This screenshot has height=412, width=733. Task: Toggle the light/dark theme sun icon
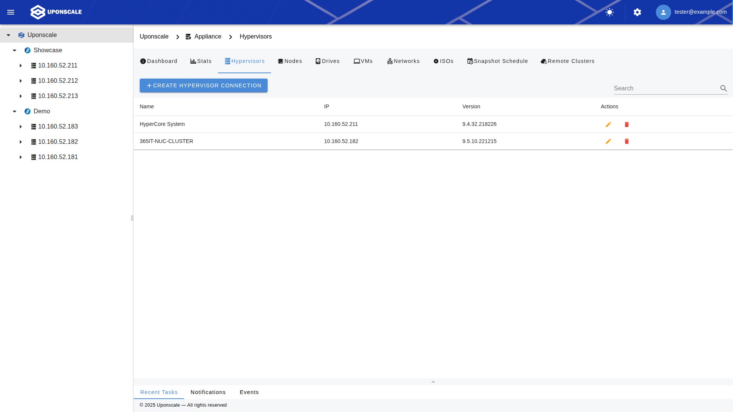coord(610,12)
